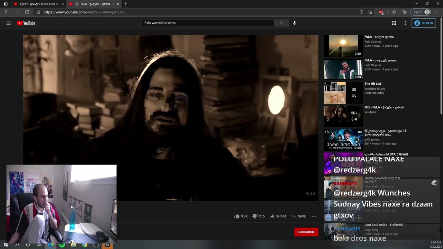Open Windows taskbar search
The width and height of the screenshot is (443, 249).
pyautogui.click(x=17, y=245)
